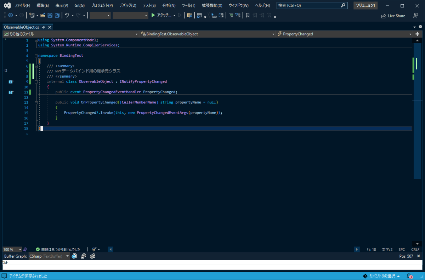Click the Visual Studio logo icon

click(7, 6)
